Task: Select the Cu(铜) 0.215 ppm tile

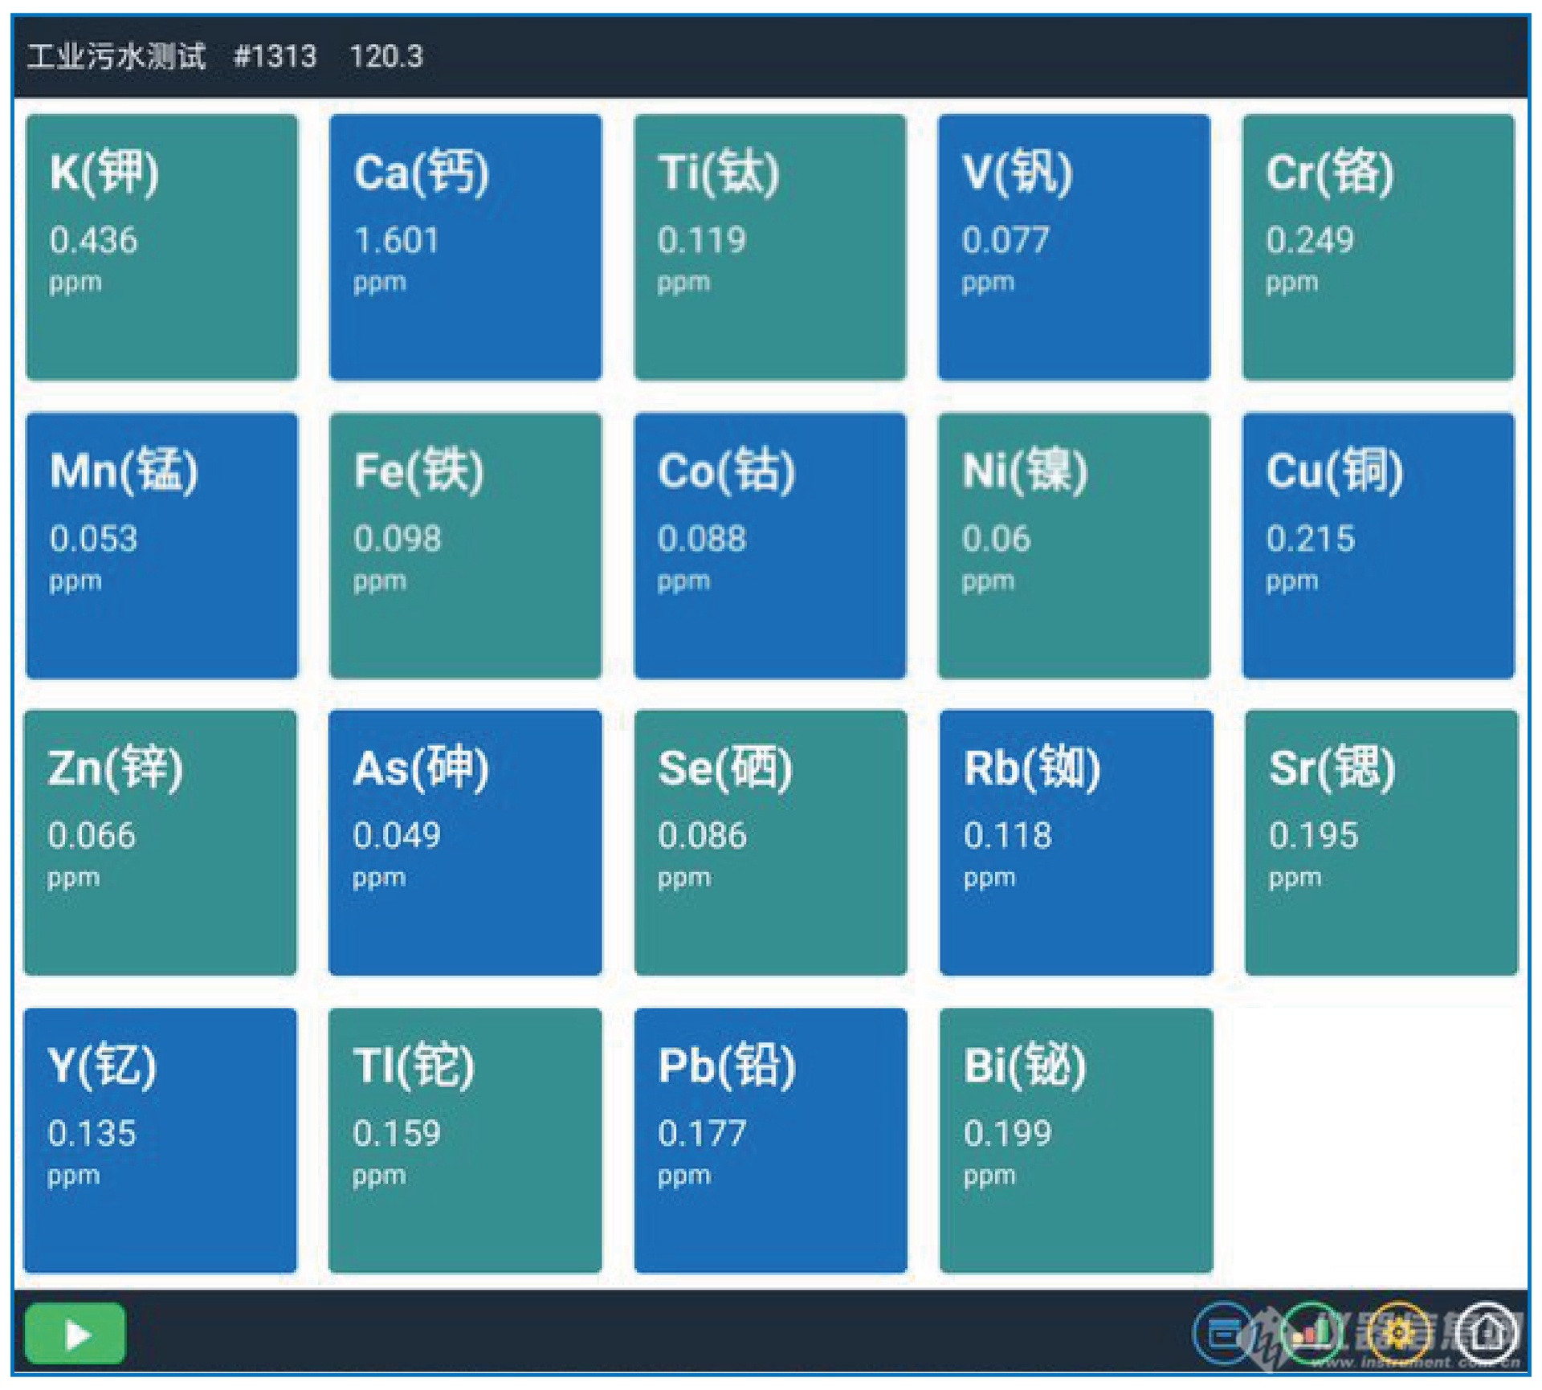Action: pos(1379,545)
